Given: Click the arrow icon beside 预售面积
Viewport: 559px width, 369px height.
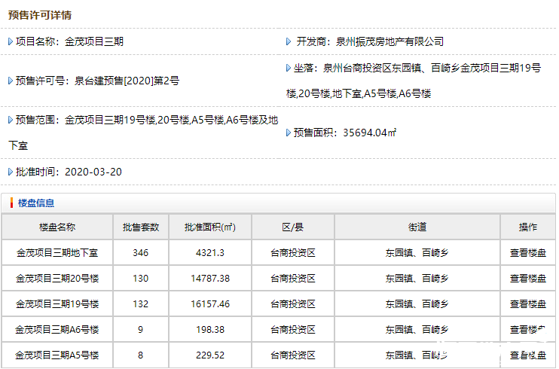Looking at the screenshot, I should pyautogui.click(x=289, y=133).
